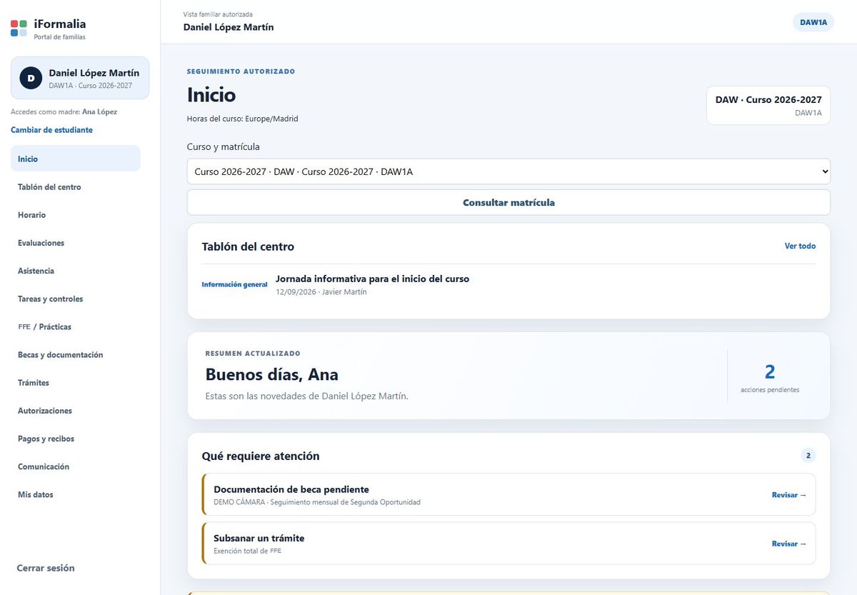Click Cerrar sesión to log out

[46, 568]
